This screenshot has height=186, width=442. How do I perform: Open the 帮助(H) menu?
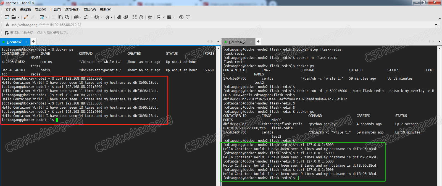[106, 10]
